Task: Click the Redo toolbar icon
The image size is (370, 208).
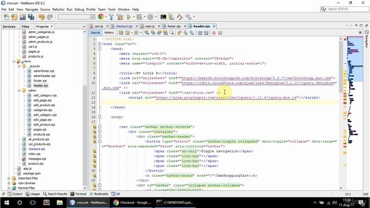Action: (50, 17)
